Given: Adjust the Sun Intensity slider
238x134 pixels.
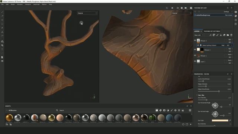Looking at the screenshot, I should (x=206, y=100).
